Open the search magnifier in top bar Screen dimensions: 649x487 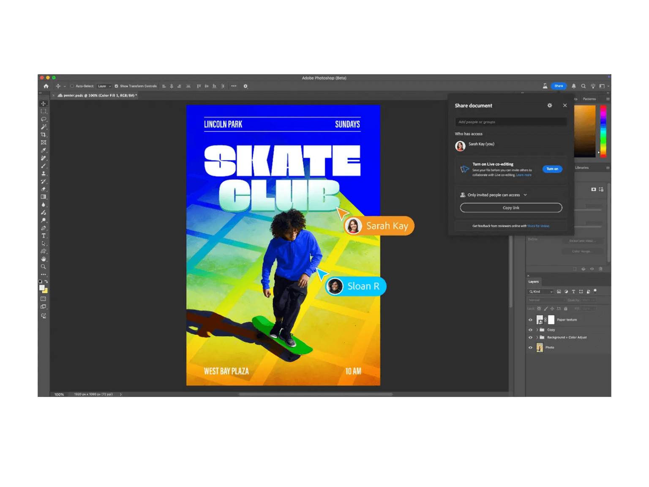(584, 86)
